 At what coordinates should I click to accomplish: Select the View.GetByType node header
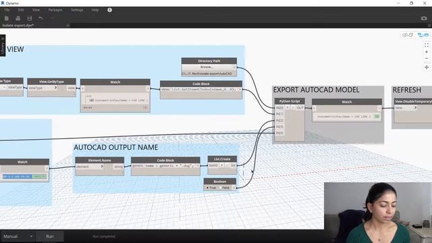tap(51, 82)
